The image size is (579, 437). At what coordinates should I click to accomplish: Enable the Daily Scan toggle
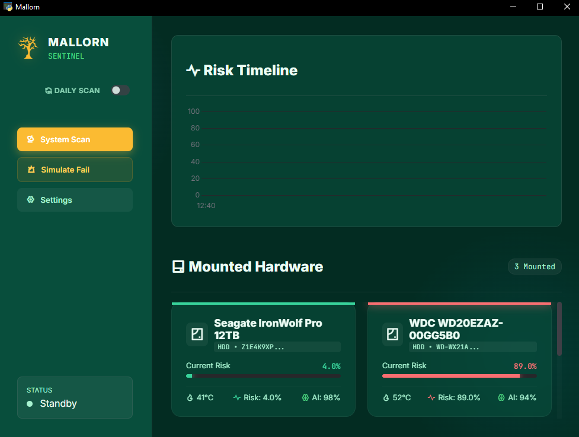point(120,90)
